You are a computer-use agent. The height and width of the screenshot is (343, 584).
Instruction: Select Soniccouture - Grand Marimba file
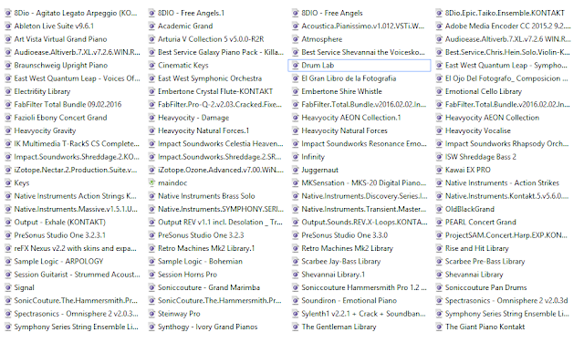209,287
